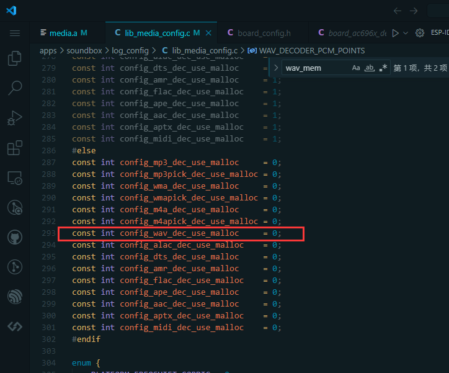The height and width of the screenshot is (373, 449).
Task: Navigate back with the left arrow
Action: pos(398,11)
